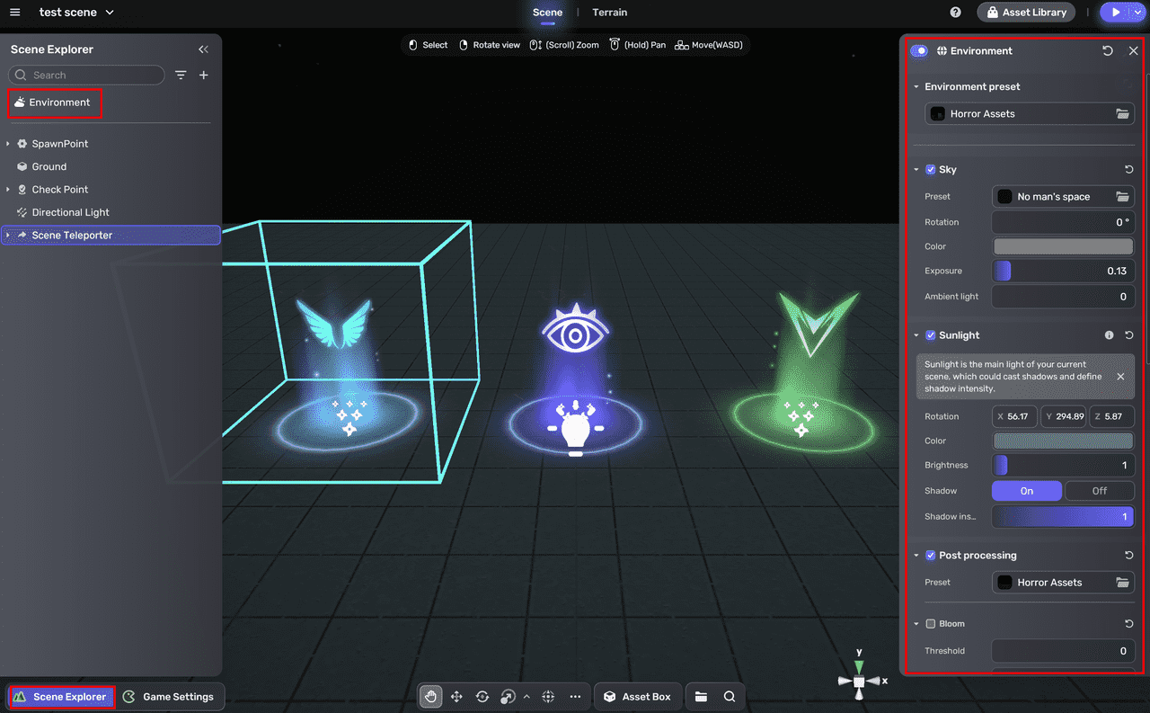Click the Sky Color swatch
Viewport: 1150px width, 713px height.
pos(1063,246)
